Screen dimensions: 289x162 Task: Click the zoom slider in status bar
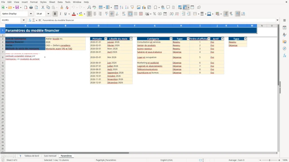270,160
